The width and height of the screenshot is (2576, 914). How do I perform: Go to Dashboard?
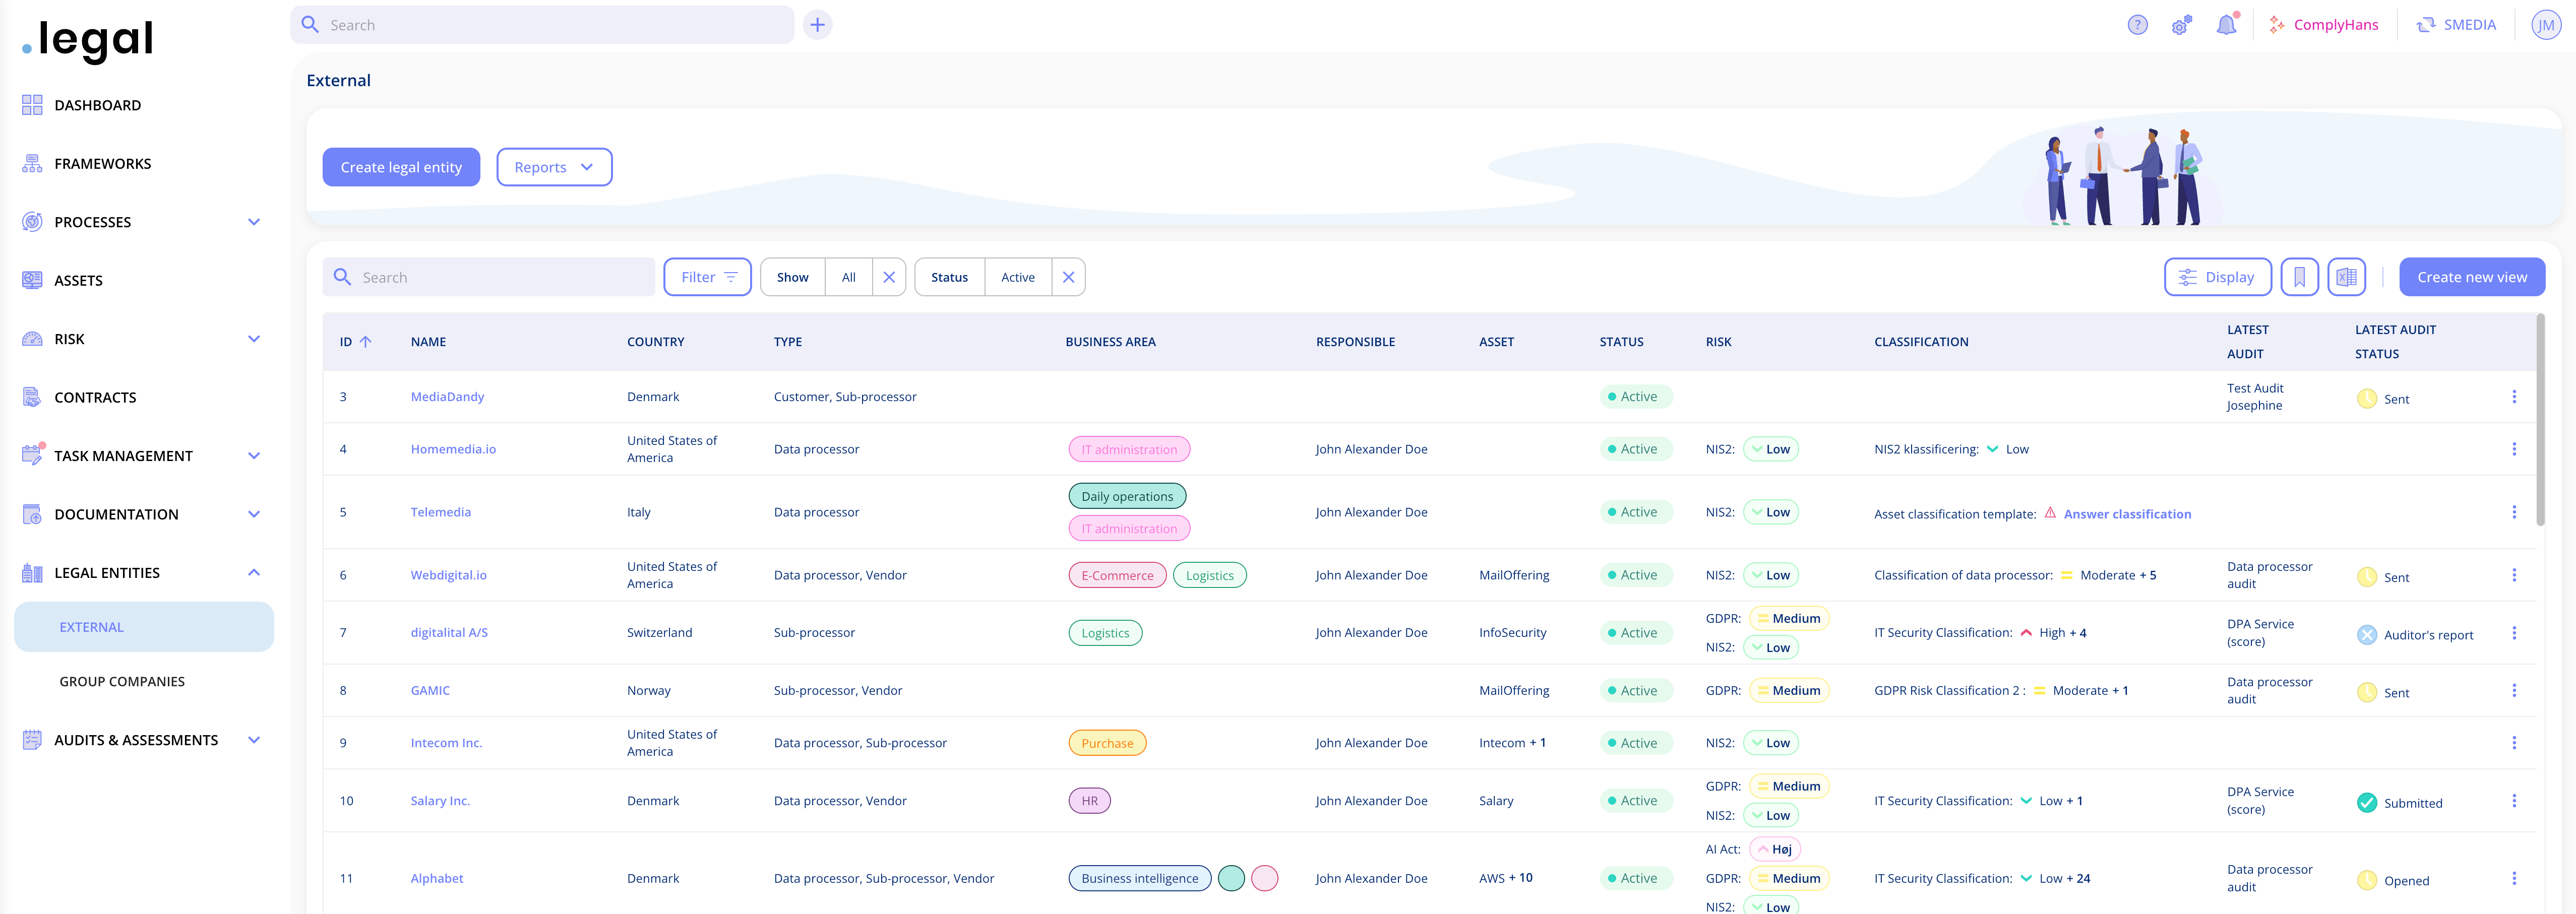click(x=97, y=105)
